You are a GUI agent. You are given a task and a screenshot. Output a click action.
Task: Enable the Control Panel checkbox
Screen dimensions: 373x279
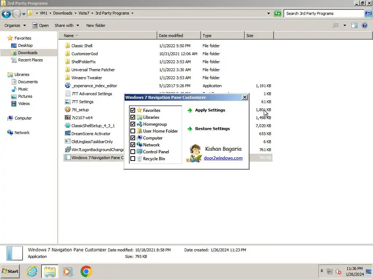pyautogui.click(x=133, y=151)
